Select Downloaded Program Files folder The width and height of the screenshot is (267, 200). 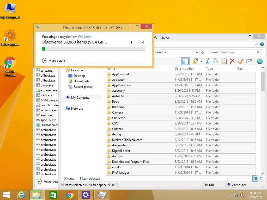[x=180, y=162]
